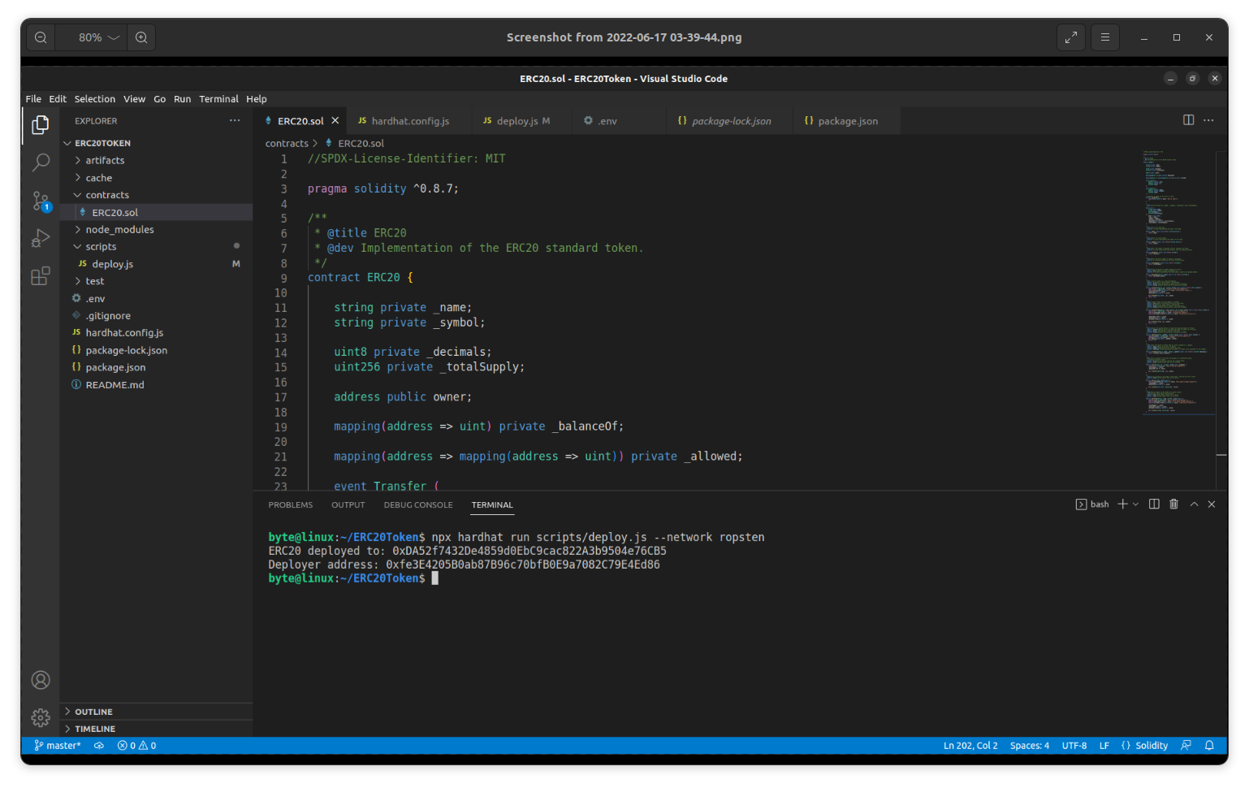1249x788 pixels.
Task: Open the Explorer view in activity bar
Action: (40, 124)
